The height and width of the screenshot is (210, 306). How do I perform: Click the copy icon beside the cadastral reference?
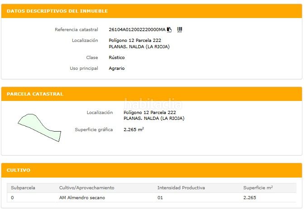pyautogui.click(x=169, y=30)
